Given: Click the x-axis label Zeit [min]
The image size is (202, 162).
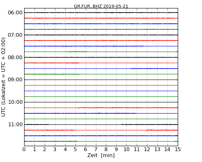Looking at the screenshot, I should [x=101, y=155].
